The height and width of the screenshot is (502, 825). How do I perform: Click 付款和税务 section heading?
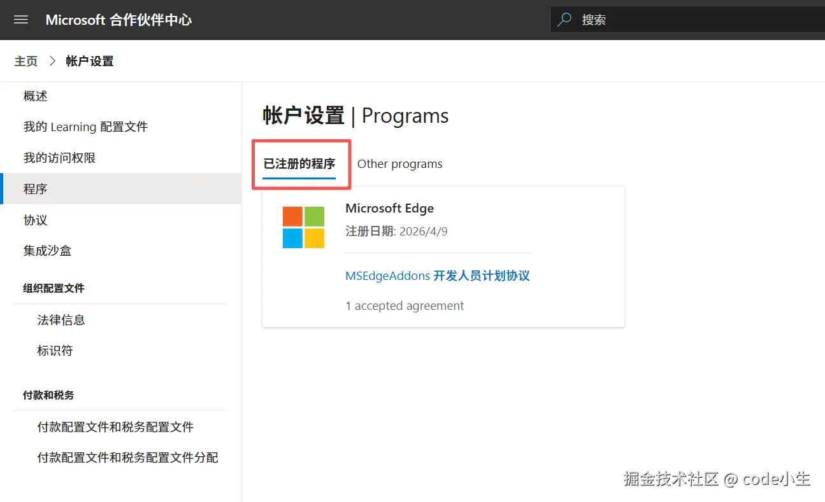click(48, 395)
